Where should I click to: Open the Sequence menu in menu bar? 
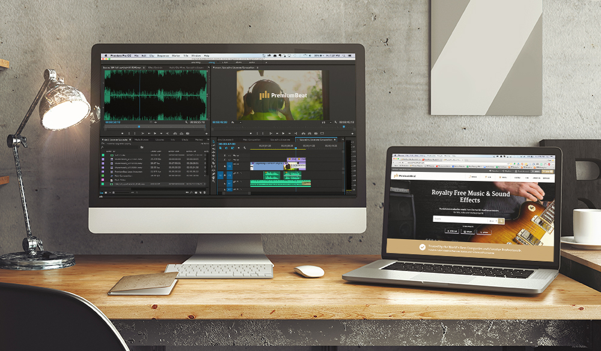tap(164, 55)
